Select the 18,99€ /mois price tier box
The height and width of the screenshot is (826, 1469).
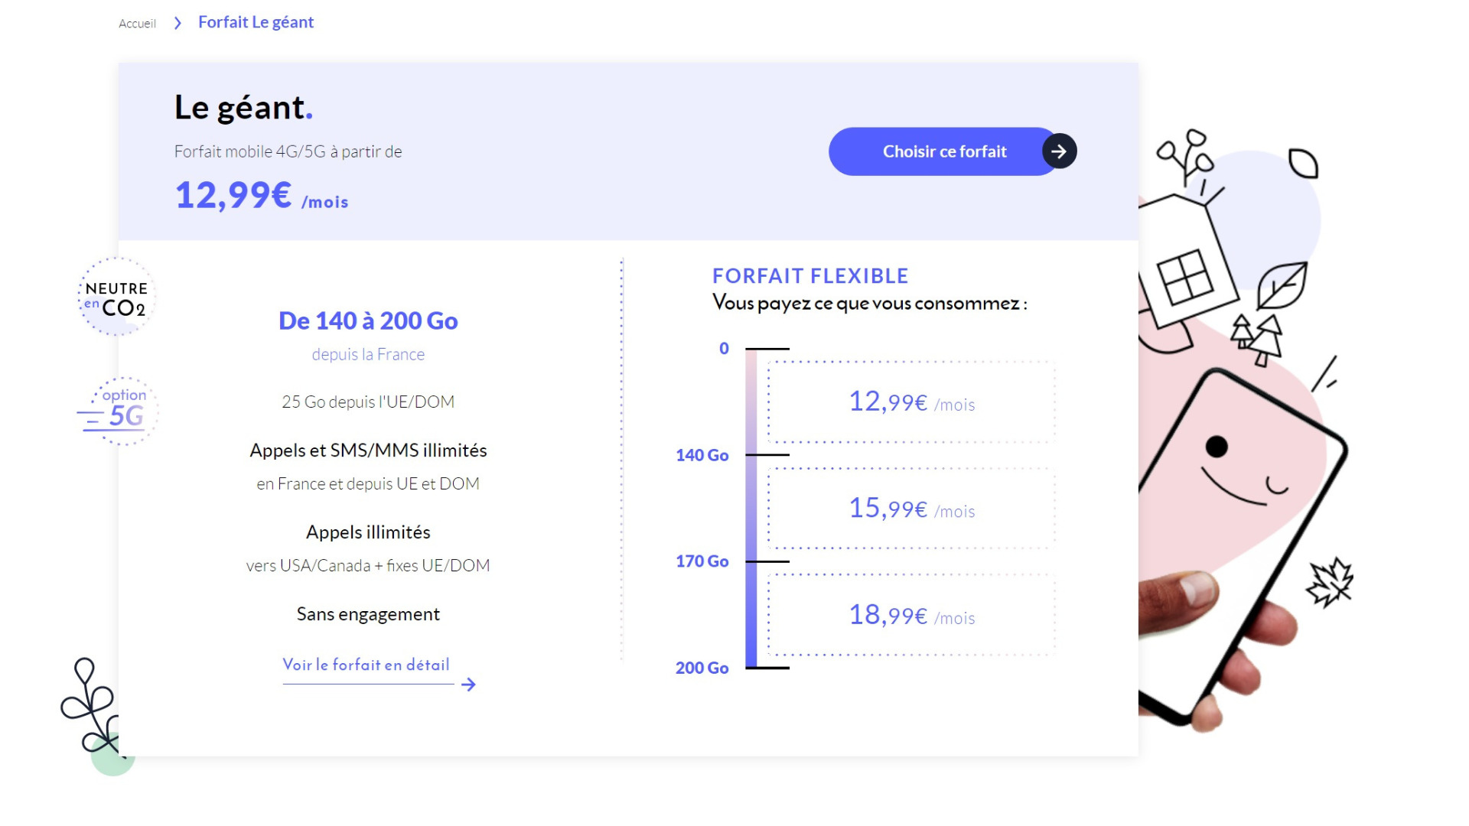point(911,615)
